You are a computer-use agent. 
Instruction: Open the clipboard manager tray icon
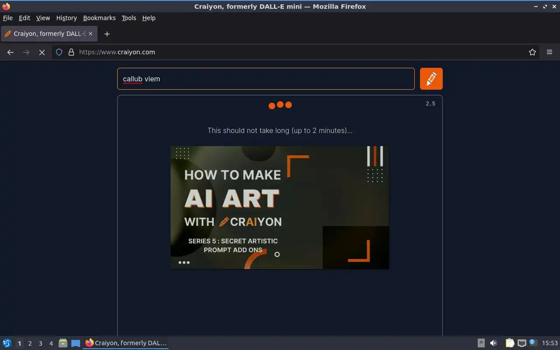510,343
